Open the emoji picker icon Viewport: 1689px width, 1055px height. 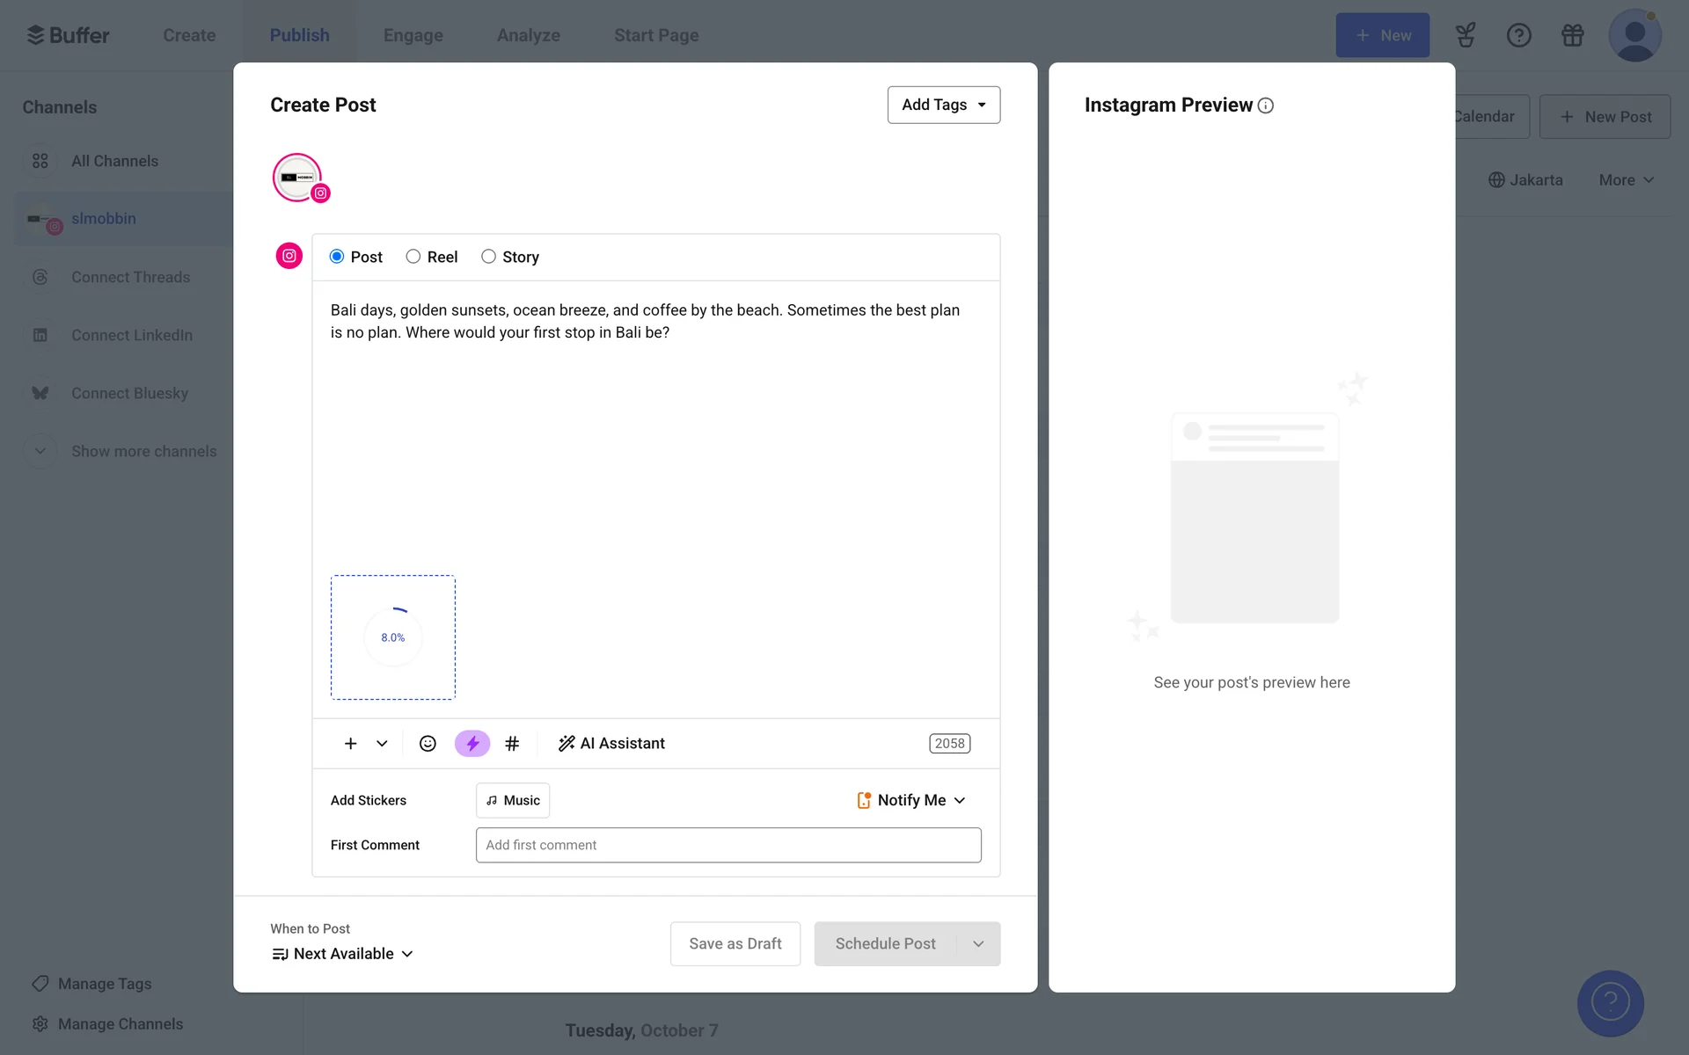pos(428,744)
